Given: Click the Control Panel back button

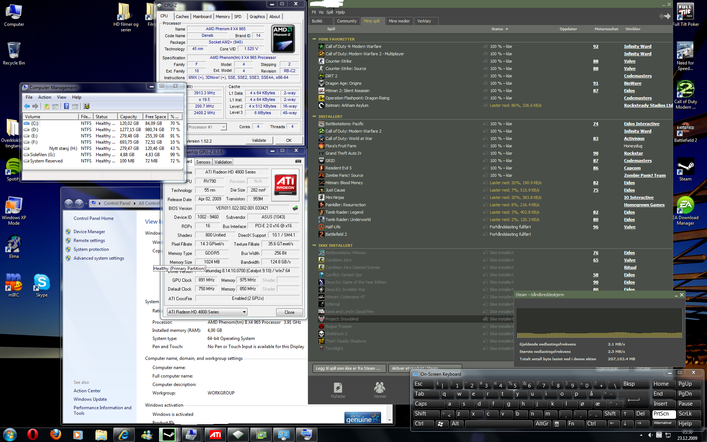Looking at the screenshot, I should pyautogui.click(x=68, y=203).
